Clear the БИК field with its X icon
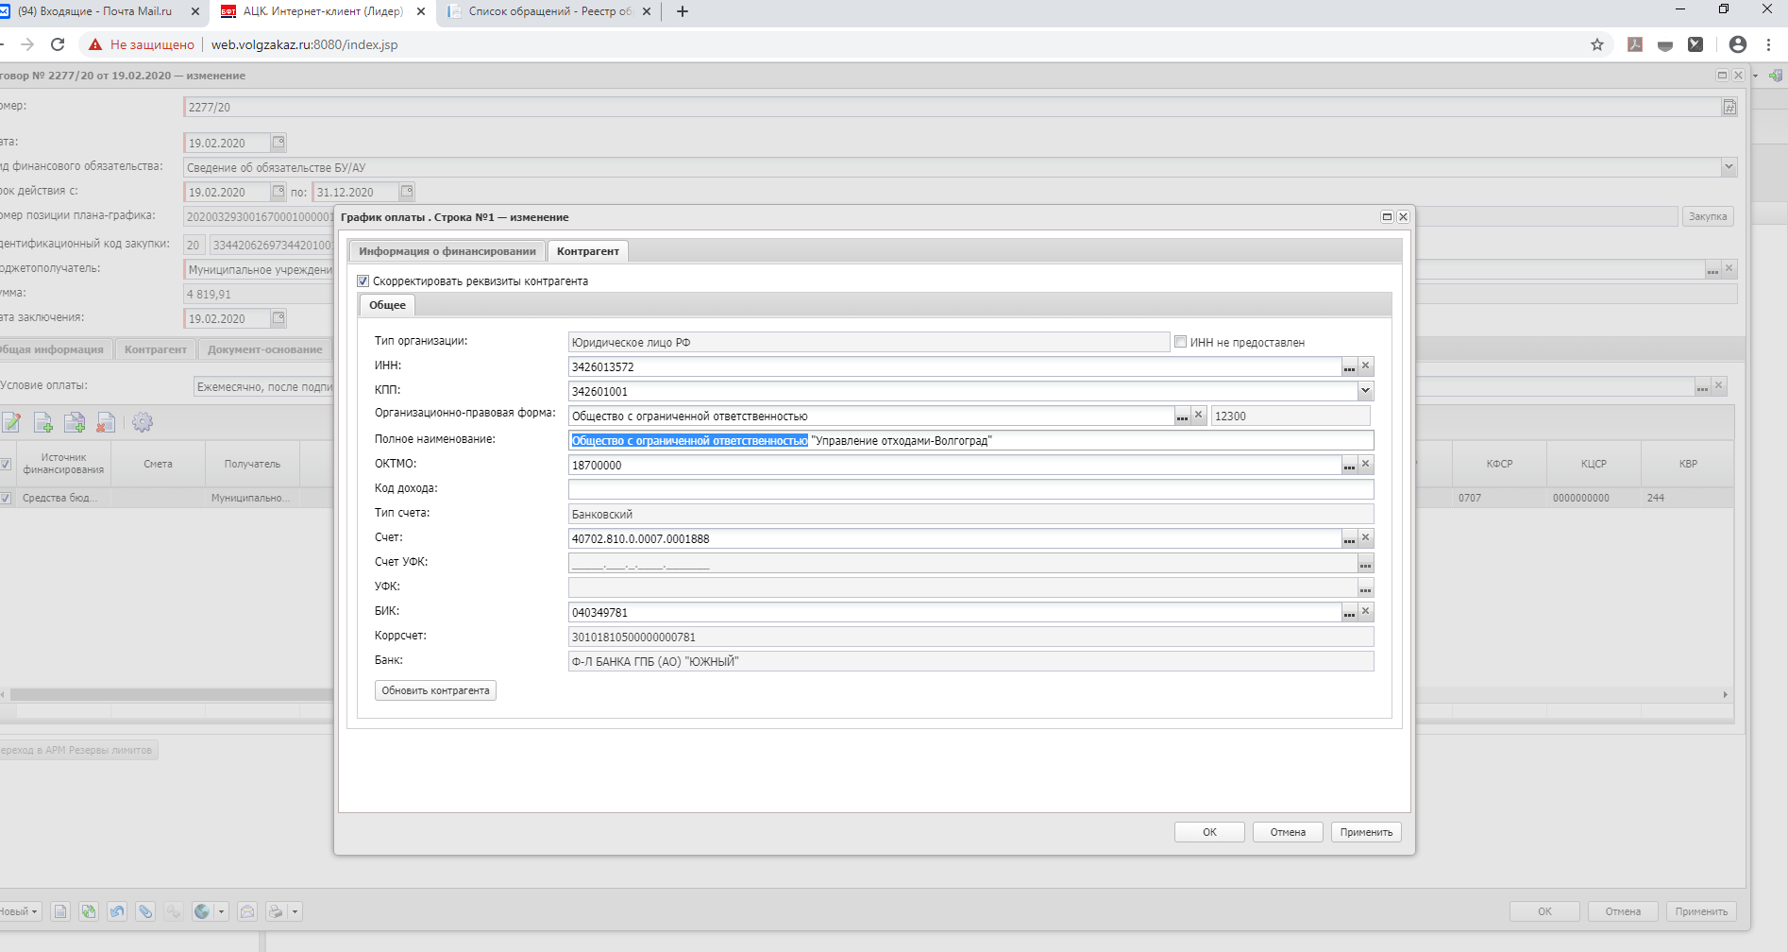Screen dimensions: 1788x952 (1365, 612)
